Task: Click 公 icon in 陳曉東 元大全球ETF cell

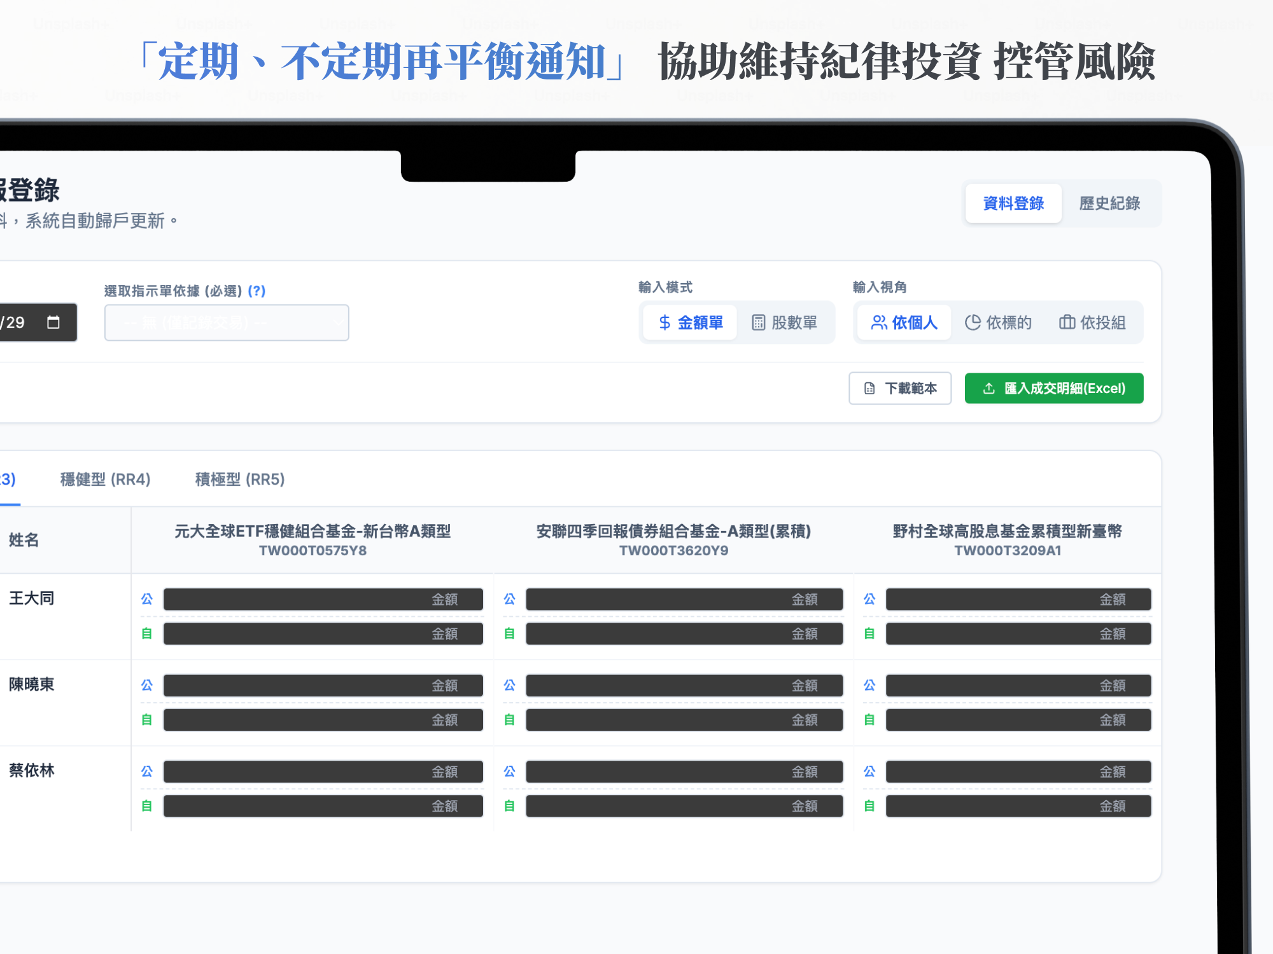Action: coord(147,686)
